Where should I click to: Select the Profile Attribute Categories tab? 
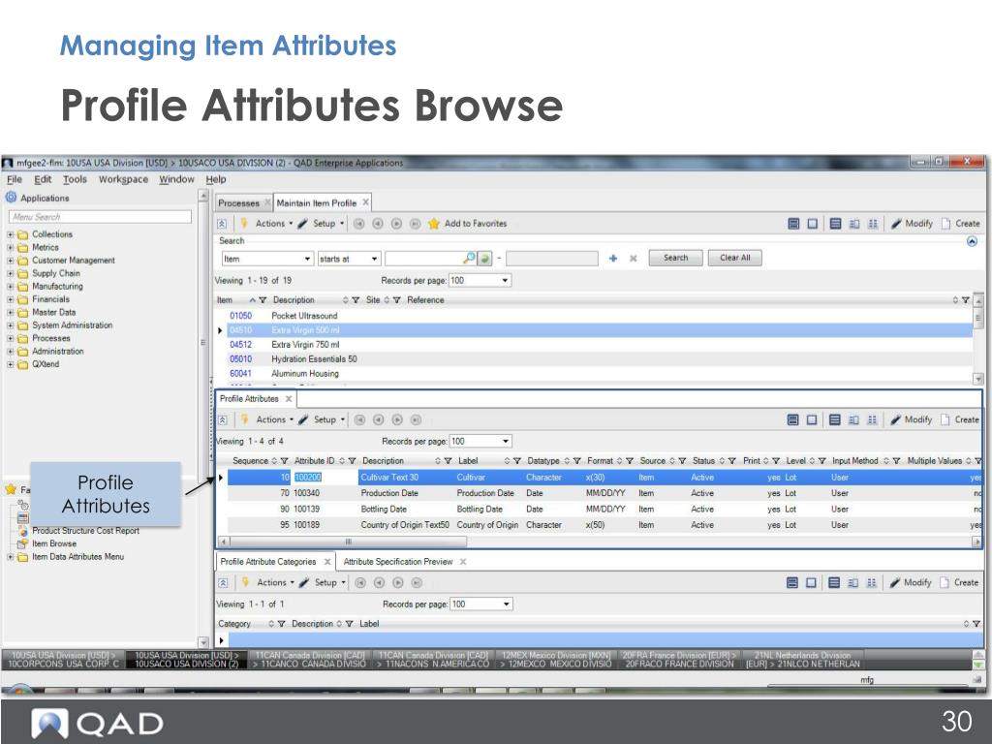[268, 562]
